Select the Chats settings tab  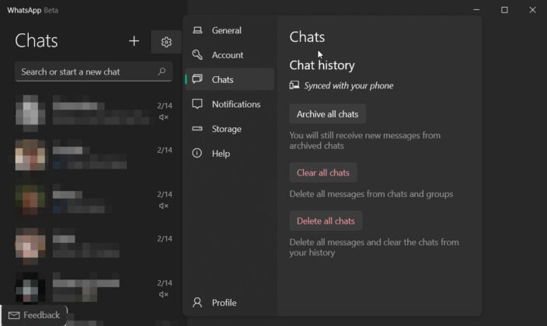(x=222, y=79)
